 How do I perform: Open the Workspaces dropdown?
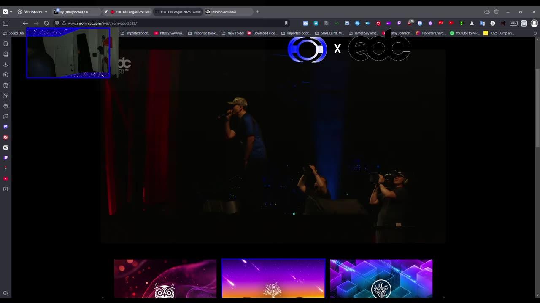click(x=32, y=12)
